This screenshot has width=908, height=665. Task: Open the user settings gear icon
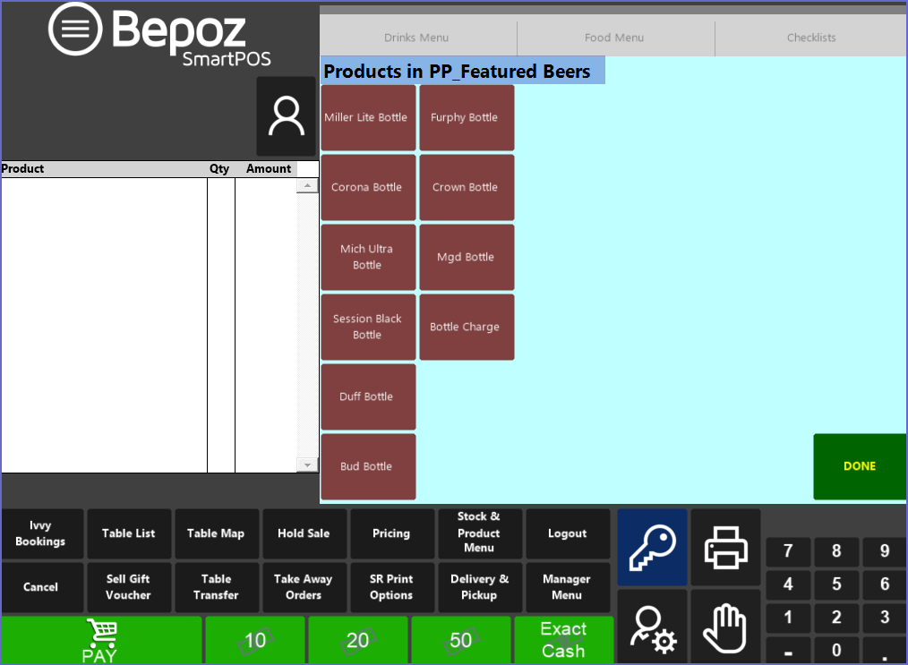[x=652, y=627]
